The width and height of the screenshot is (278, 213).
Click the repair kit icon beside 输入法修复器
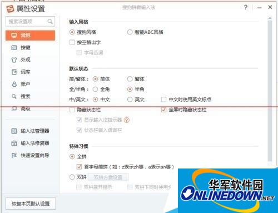[x=14, y=143]
